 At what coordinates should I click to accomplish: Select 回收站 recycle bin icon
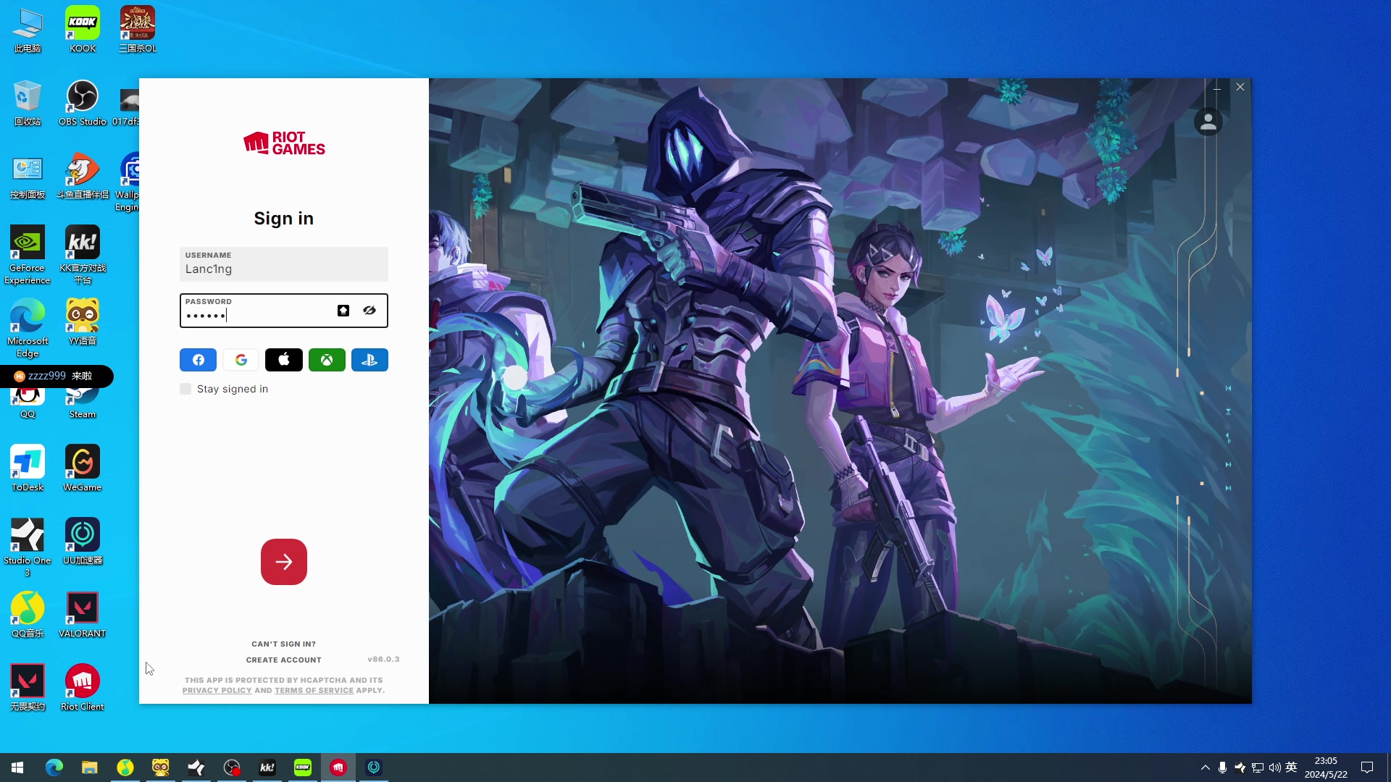(28, 103)
